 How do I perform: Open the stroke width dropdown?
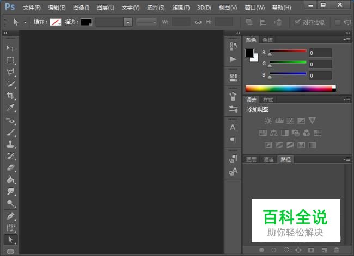pos(128,22)
